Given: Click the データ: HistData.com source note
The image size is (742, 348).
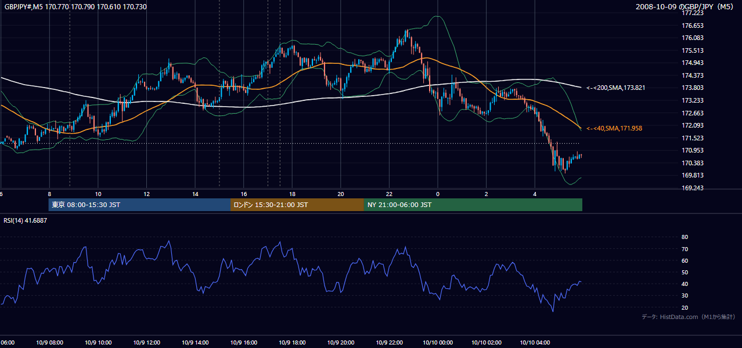Looking at the screenshot, I should point(688,317).
